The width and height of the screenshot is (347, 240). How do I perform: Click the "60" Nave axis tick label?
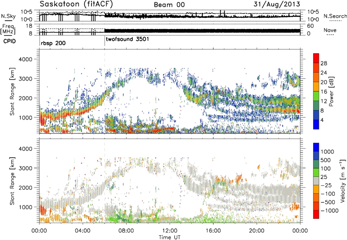[311, 26]
